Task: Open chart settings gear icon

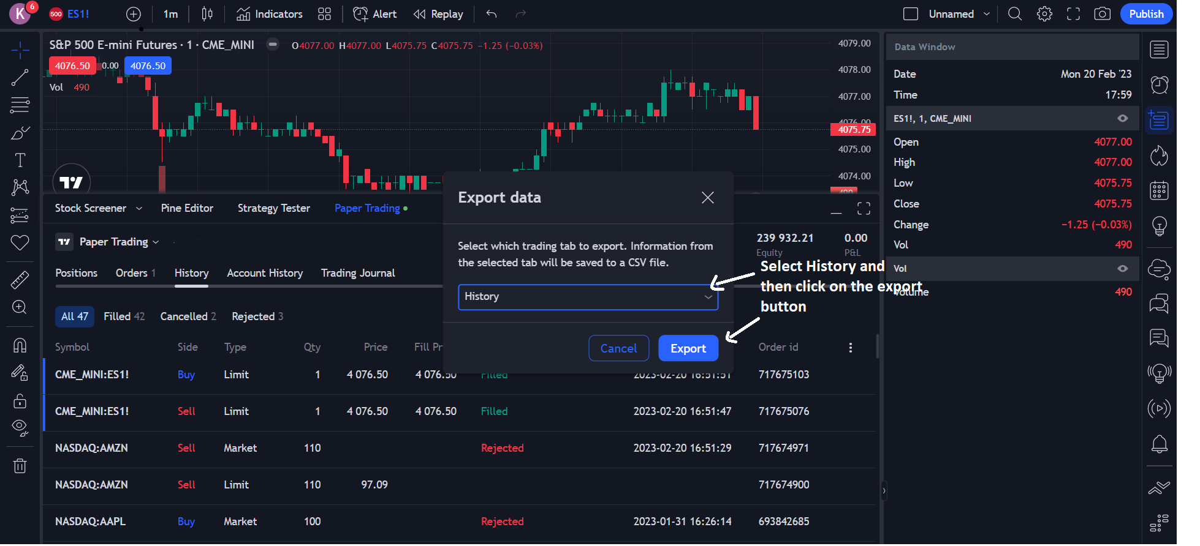Action: pos(1044,14)
